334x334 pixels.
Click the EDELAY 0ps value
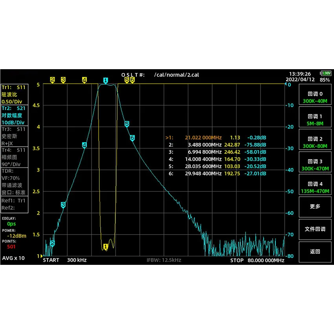(x=11, y=224)
